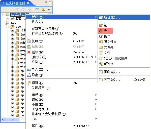
Task: Choose 关闭项目(S)
Action: (62, 88)
